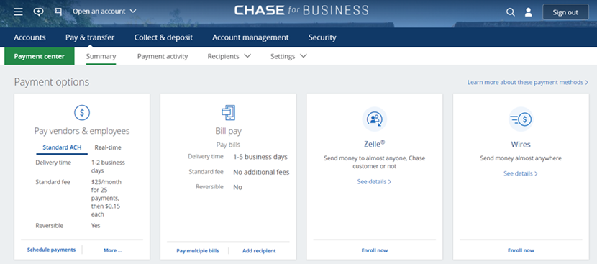Click the More ... link
The image size is (597, 264).
pos(113,250)
